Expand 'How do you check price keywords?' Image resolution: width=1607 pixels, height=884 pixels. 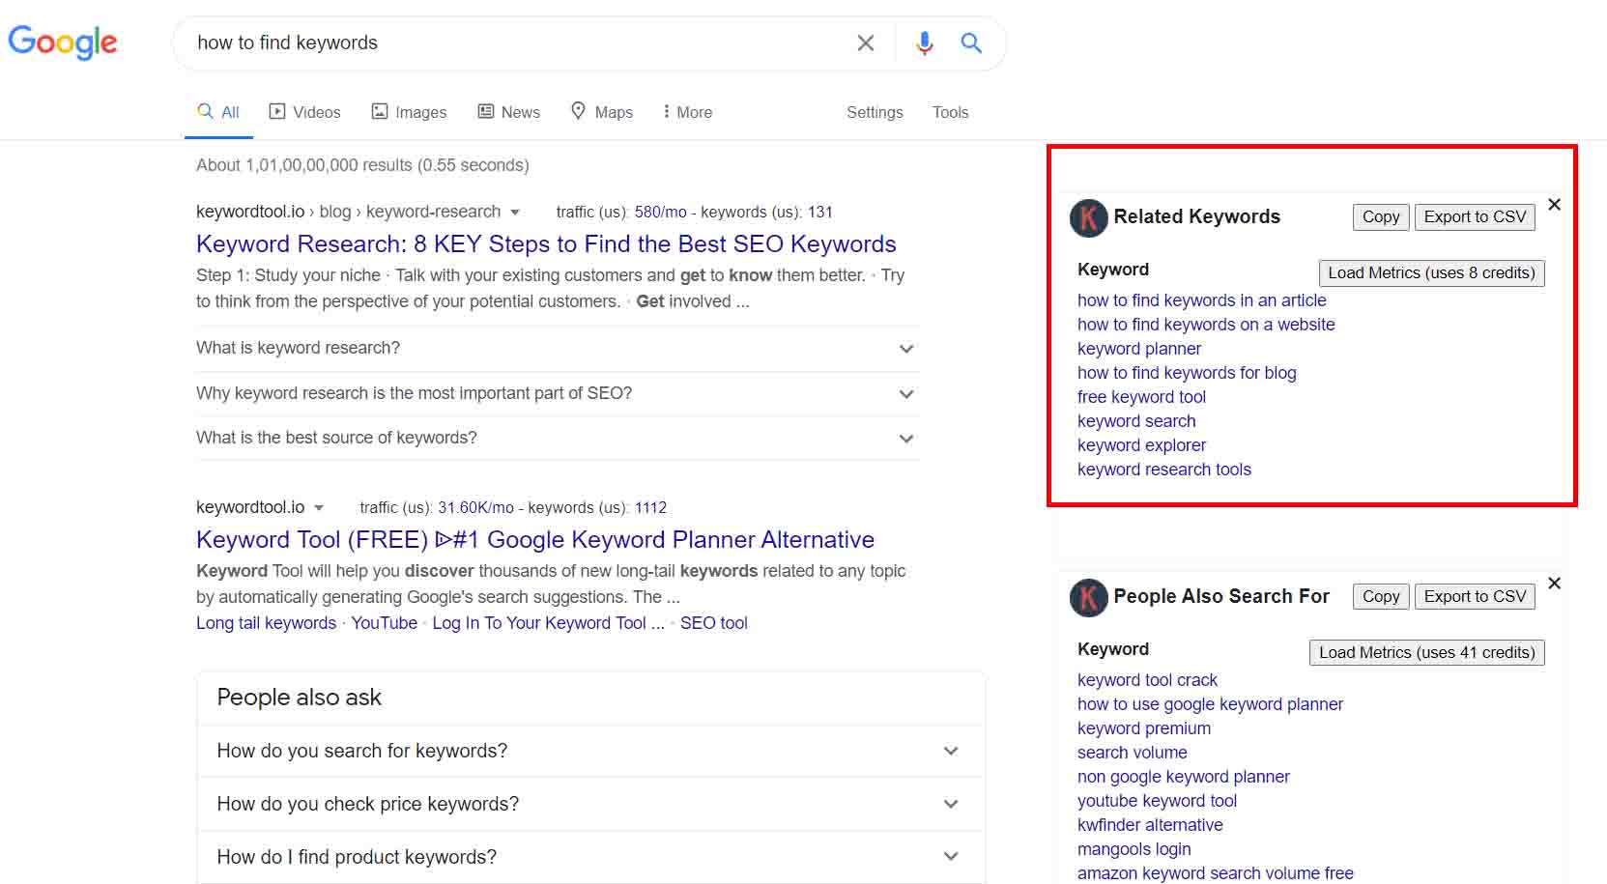coord(590,804)
